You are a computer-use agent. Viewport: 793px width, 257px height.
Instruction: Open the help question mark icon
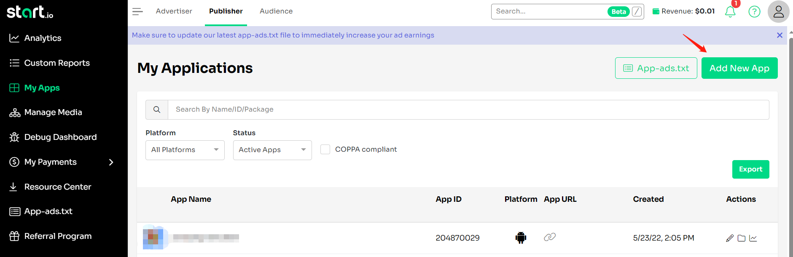[754, 12]
